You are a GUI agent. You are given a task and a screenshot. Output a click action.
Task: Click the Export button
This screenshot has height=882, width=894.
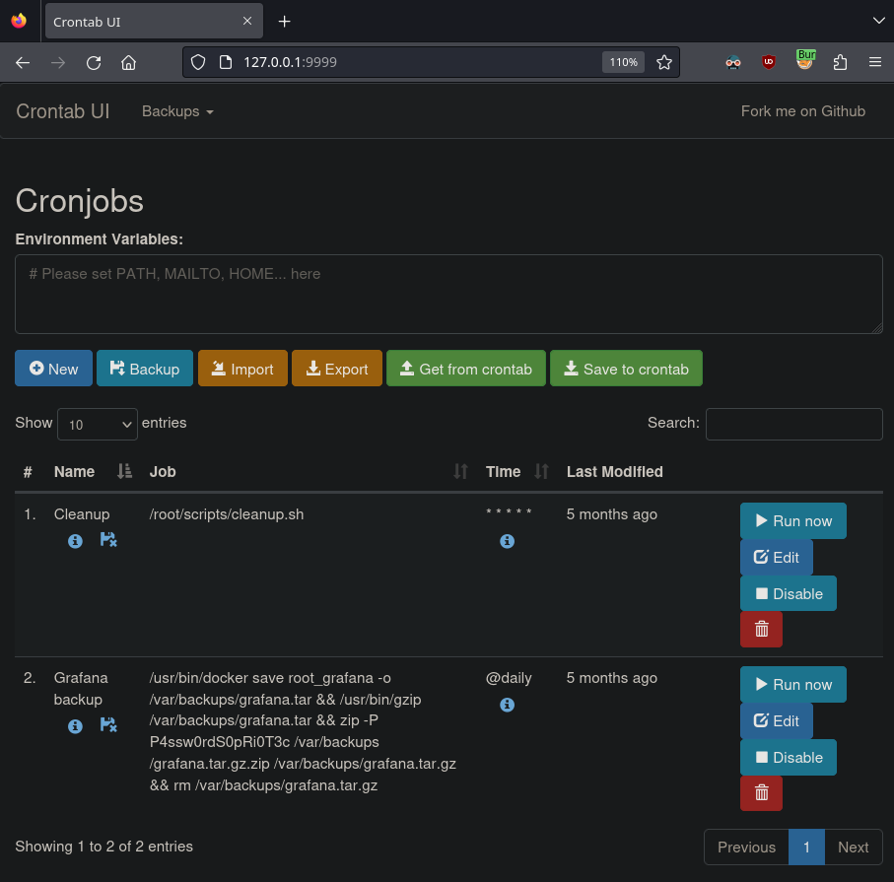click(x=337, y=369)
